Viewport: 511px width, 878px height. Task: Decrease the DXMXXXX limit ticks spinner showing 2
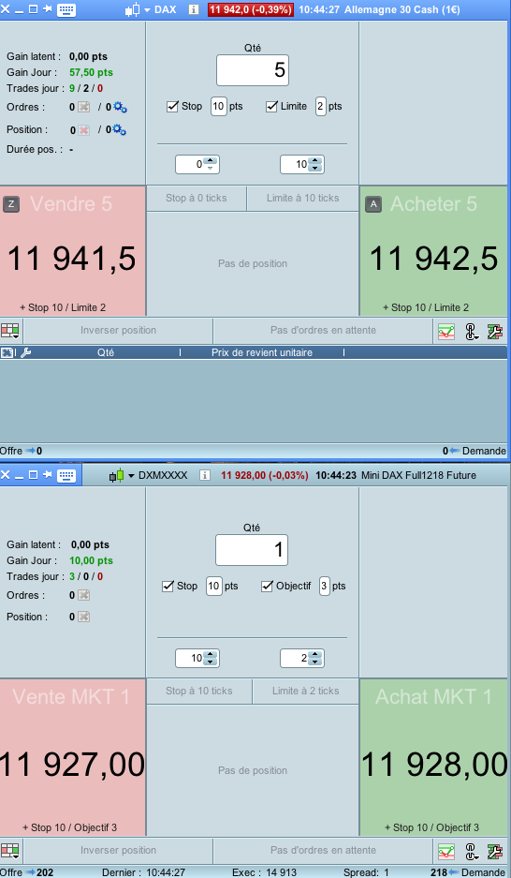point(315,662)
